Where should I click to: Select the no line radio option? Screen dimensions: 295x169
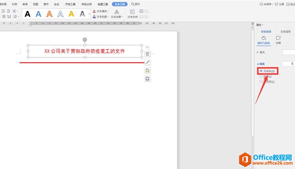pyautogui.click(x=261, y=71)
